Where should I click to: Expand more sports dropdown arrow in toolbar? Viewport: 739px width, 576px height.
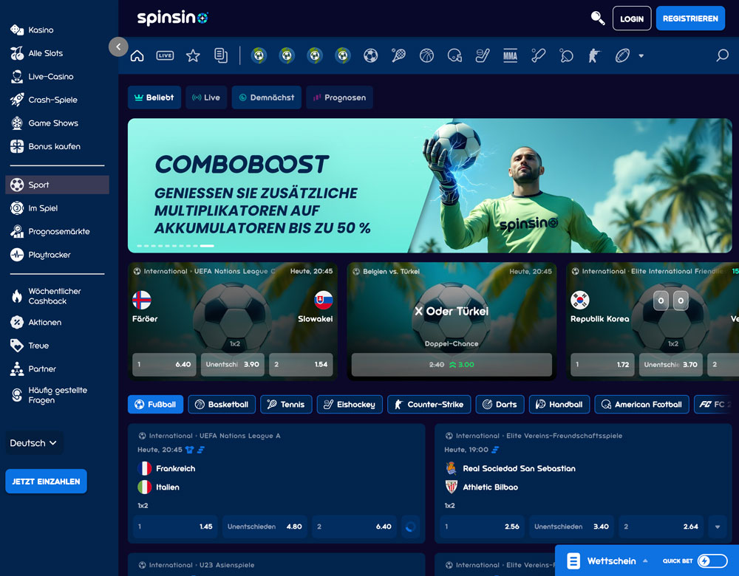641,55
